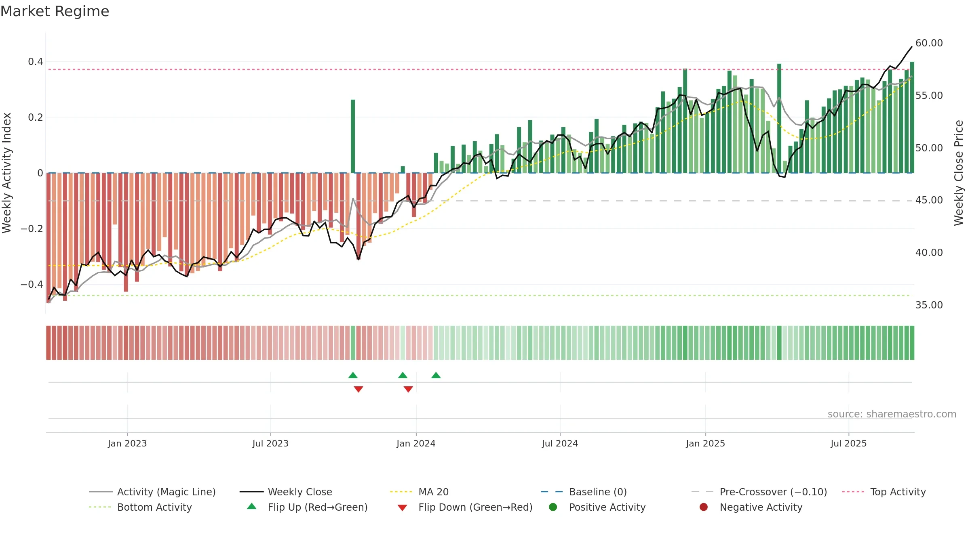
Task: Click the Weekly Close Price axis title
Action: 959,173
